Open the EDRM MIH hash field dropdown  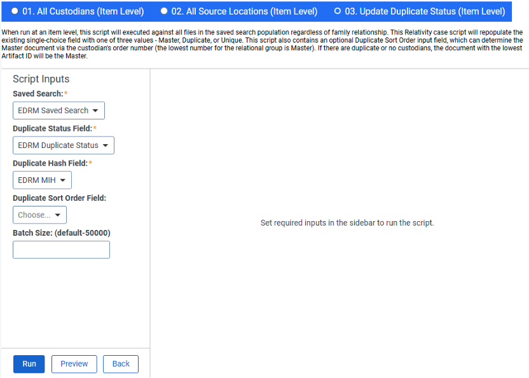(x=42, y=180)
